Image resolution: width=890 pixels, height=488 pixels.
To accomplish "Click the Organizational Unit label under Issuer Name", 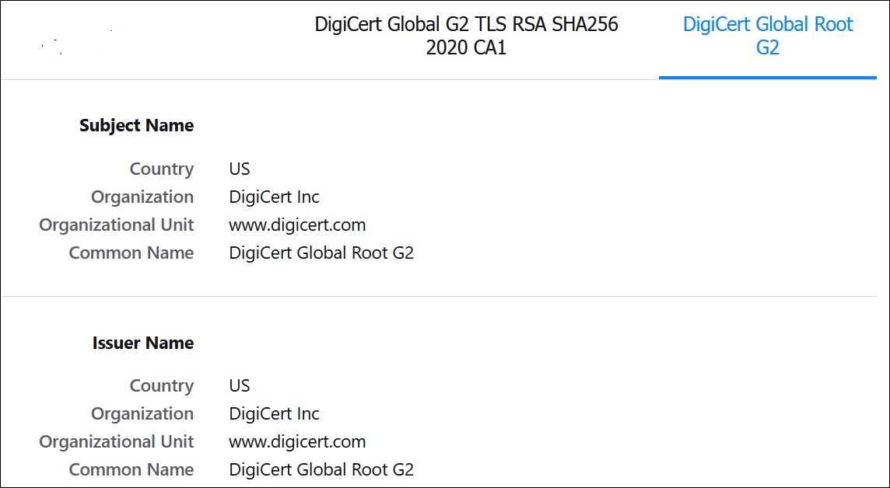I will click(117, 441).
